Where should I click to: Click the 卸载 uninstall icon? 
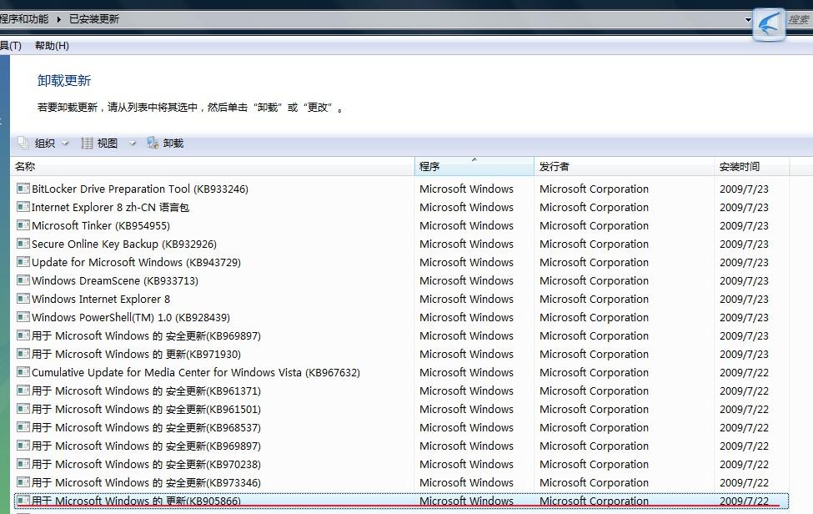tap(153, 143)
